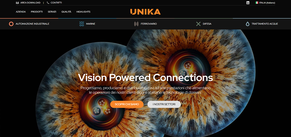Click the I nostri settori button
This screenshot has width=291, height=137.
click(x=164, y=104)
